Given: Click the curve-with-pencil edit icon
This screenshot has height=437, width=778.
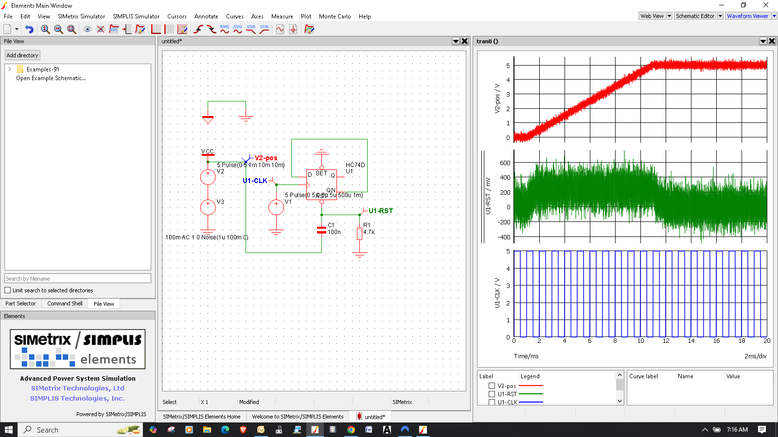Looking at the screenshot, I should 140,29.
